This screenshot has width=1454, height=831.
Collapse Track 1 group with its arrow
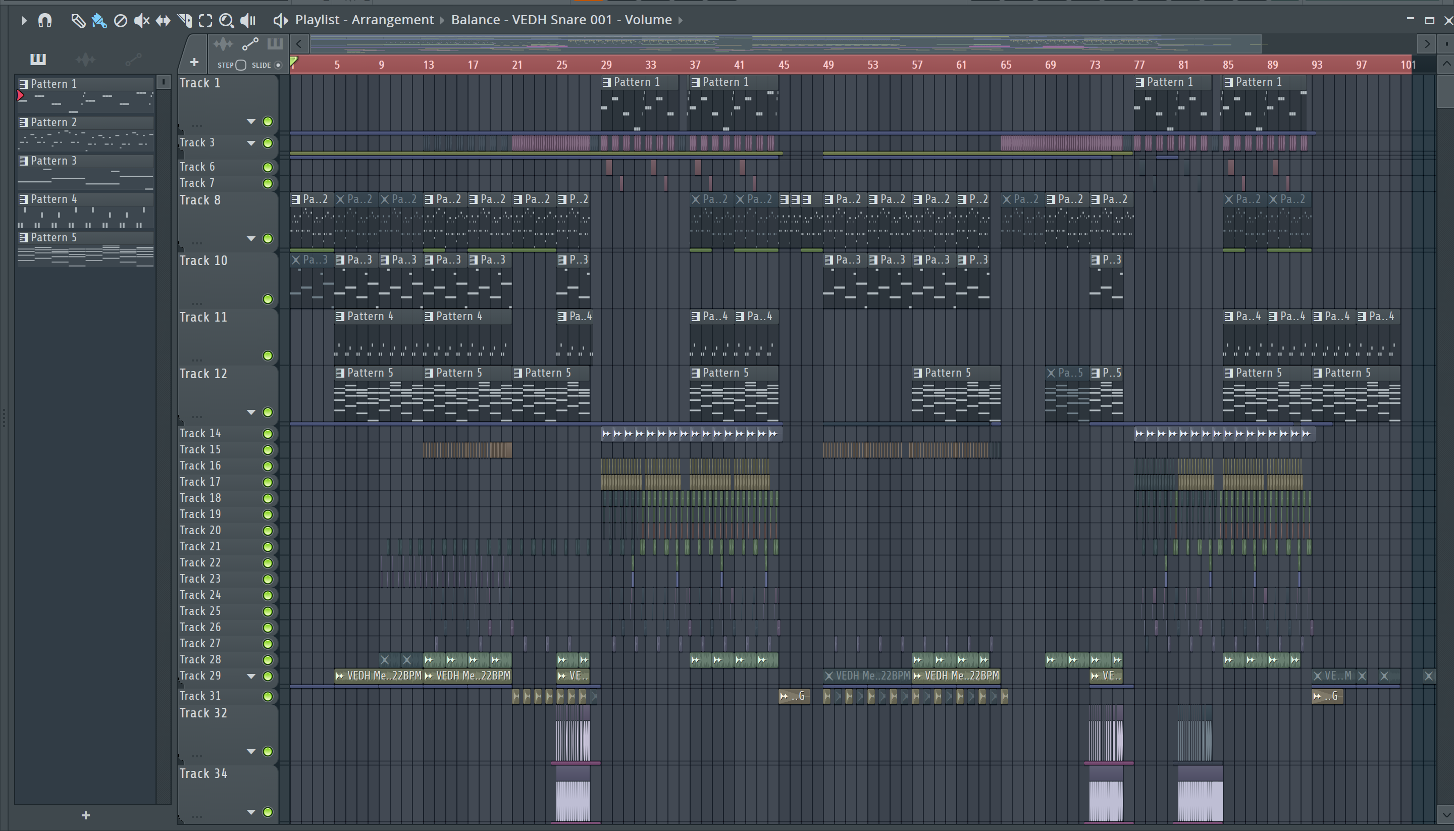pos(251,122)
